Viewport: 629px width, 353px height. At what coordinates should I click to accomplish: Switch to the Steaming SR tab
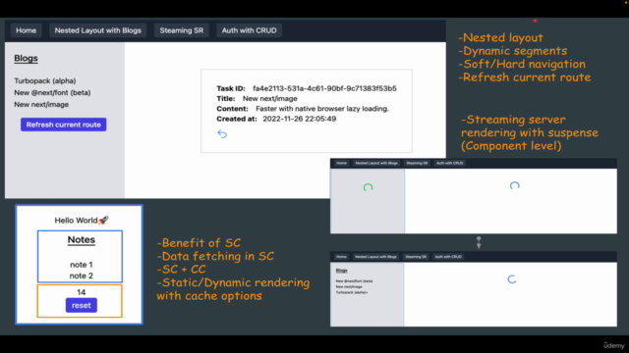click(181, 30)
